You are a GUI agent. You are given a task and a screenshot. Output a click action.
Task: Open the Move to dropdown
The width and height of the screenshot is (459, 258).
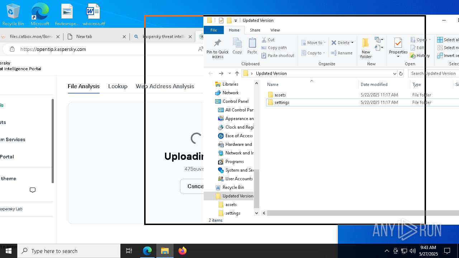(x=313, y=43)
